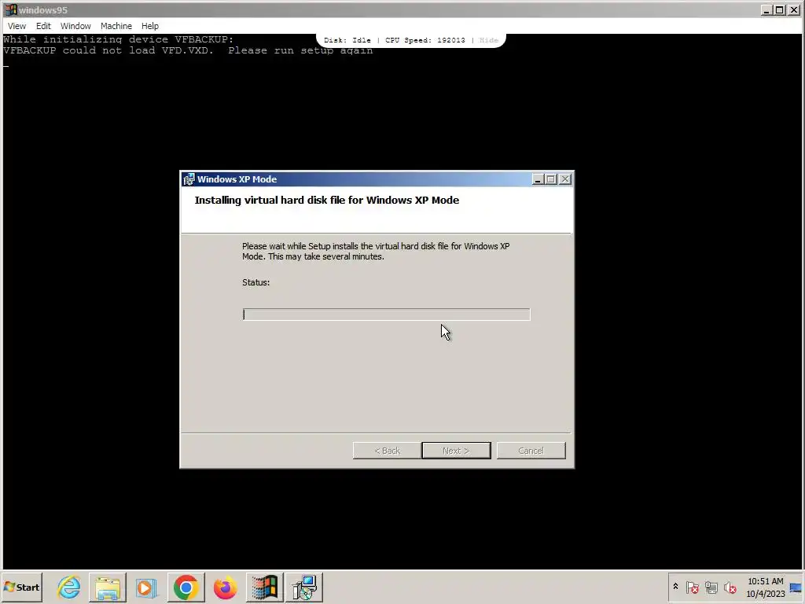Minimize the windows95 window

pos(766,9)
